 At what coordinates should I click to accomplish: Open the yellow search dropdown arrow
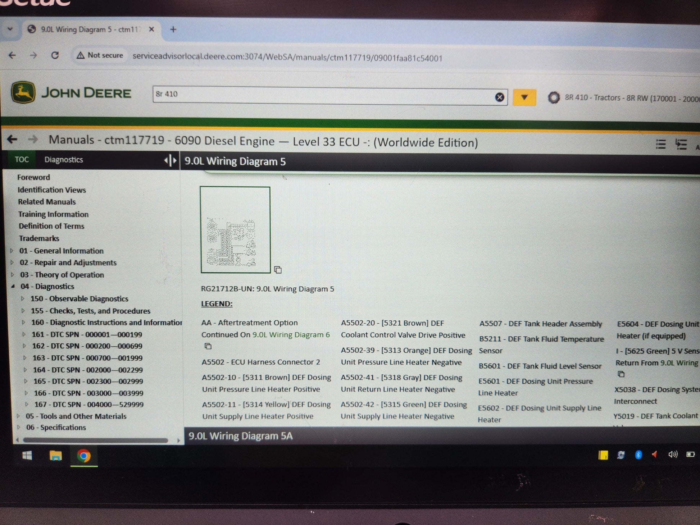(524, 97)
